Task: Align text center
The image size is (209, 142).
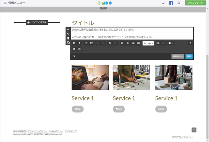Action: [127, 43]
